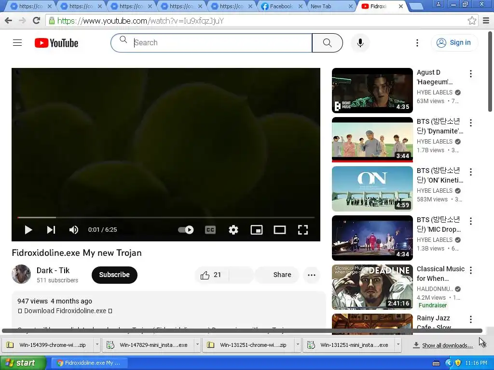Click Dark - Tik channel name
The width and height of the screenshot is (494, 370).
point(53,270)
